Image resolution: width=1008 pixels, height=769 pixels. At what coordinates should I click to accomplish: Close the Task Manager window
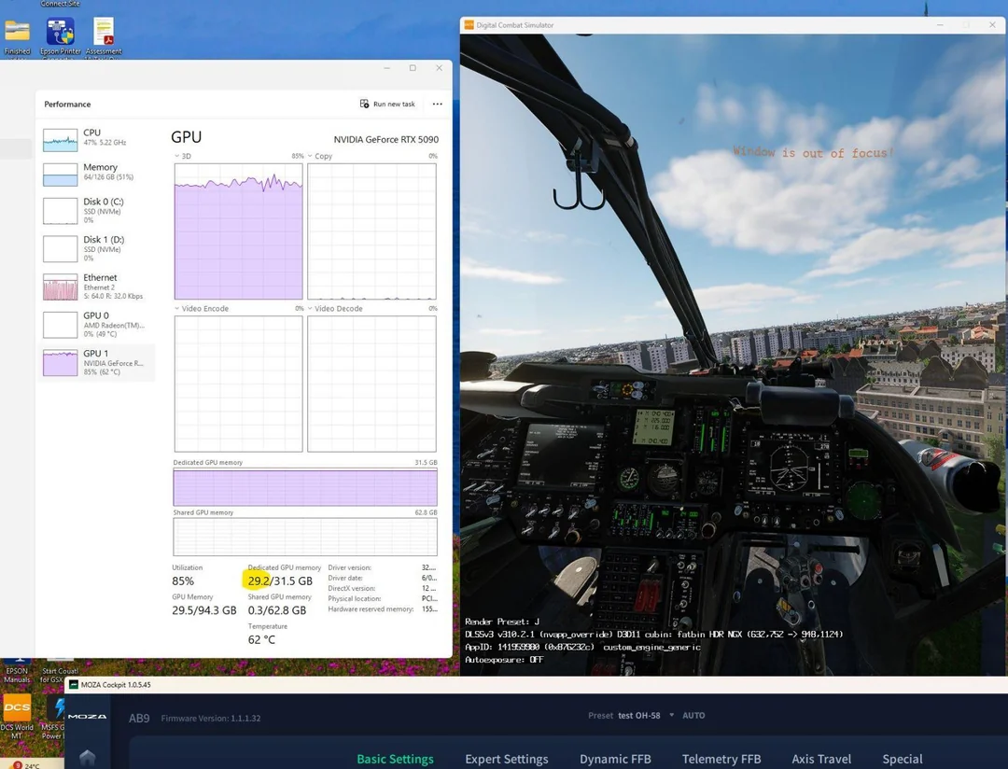tap(439, 68)
